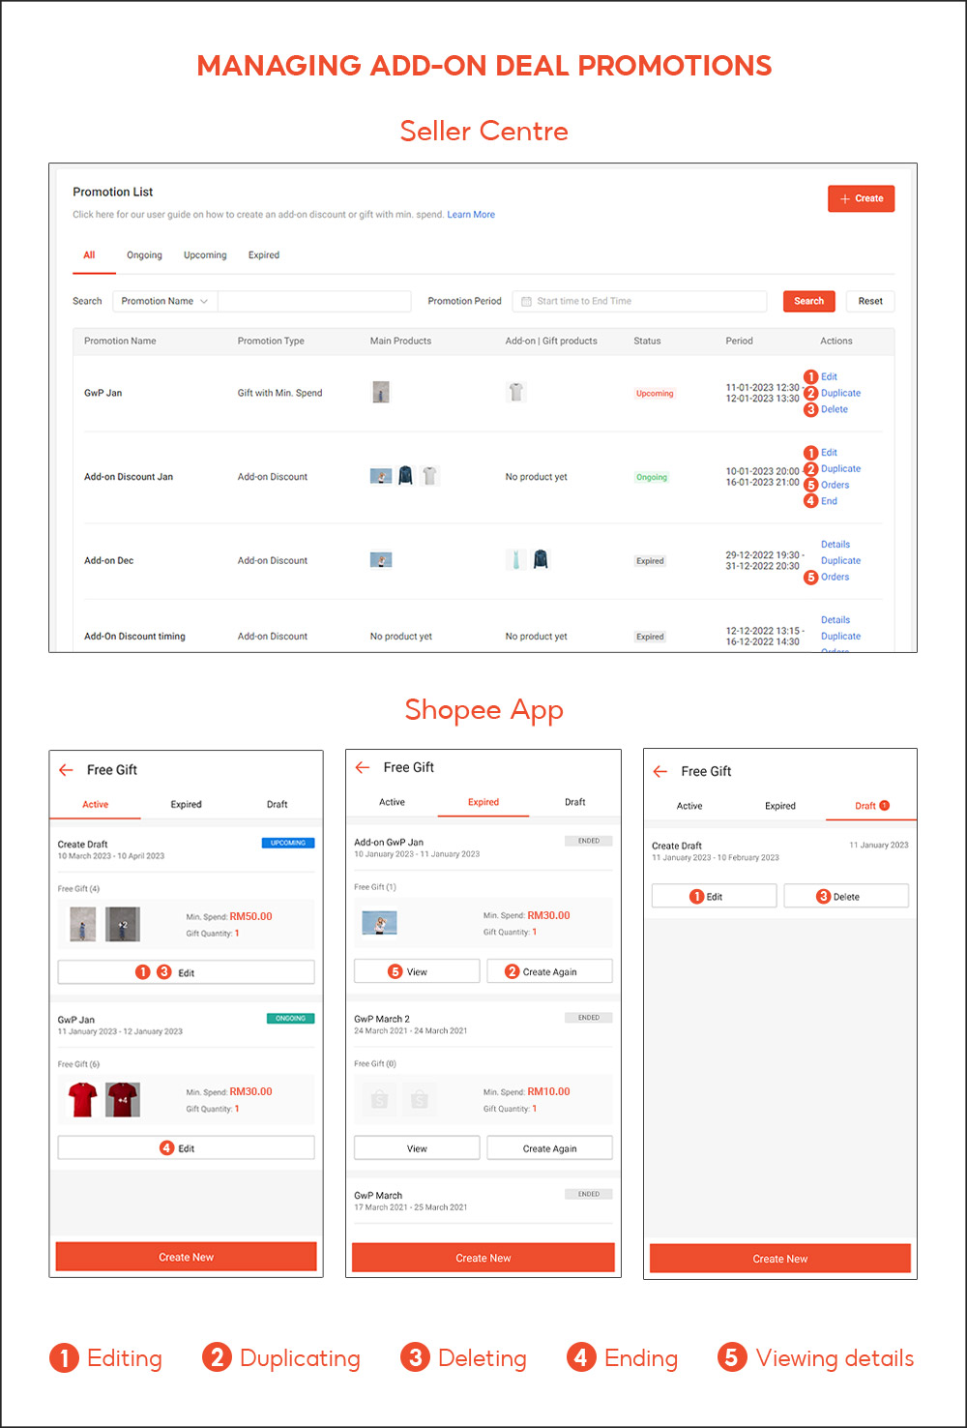Edit the GwP Jan promotion

(828, 376)
